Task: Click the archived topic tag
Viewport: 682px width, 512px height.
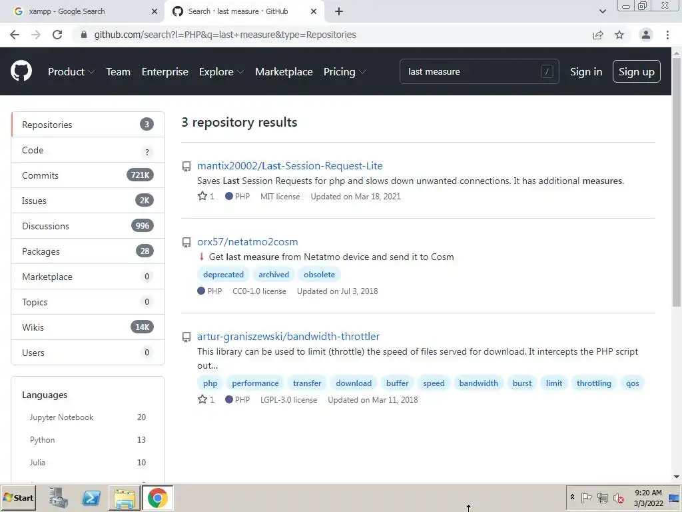Action: click(x=274, y=274)
